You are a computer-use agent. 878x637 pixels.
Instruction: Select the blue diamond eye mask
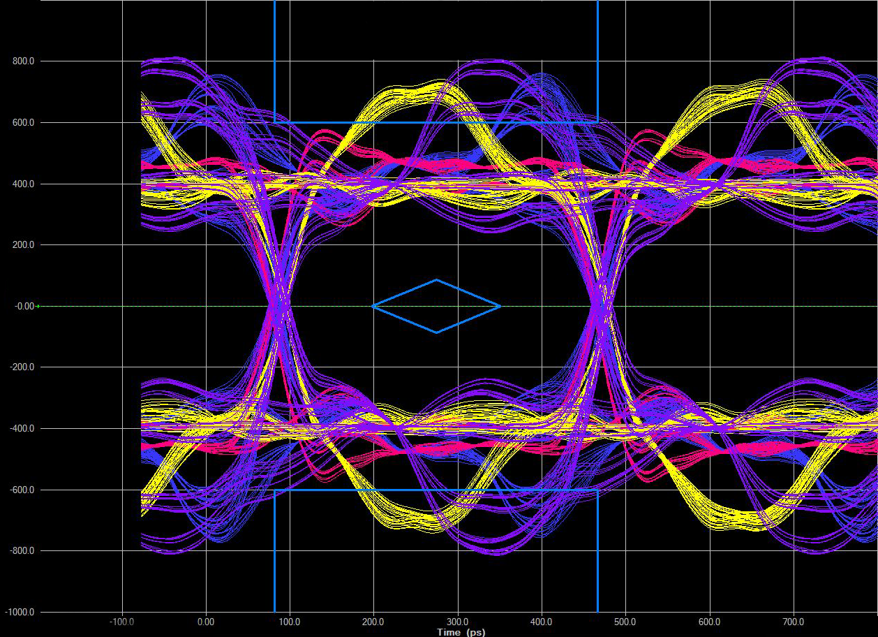coord(436,306)
